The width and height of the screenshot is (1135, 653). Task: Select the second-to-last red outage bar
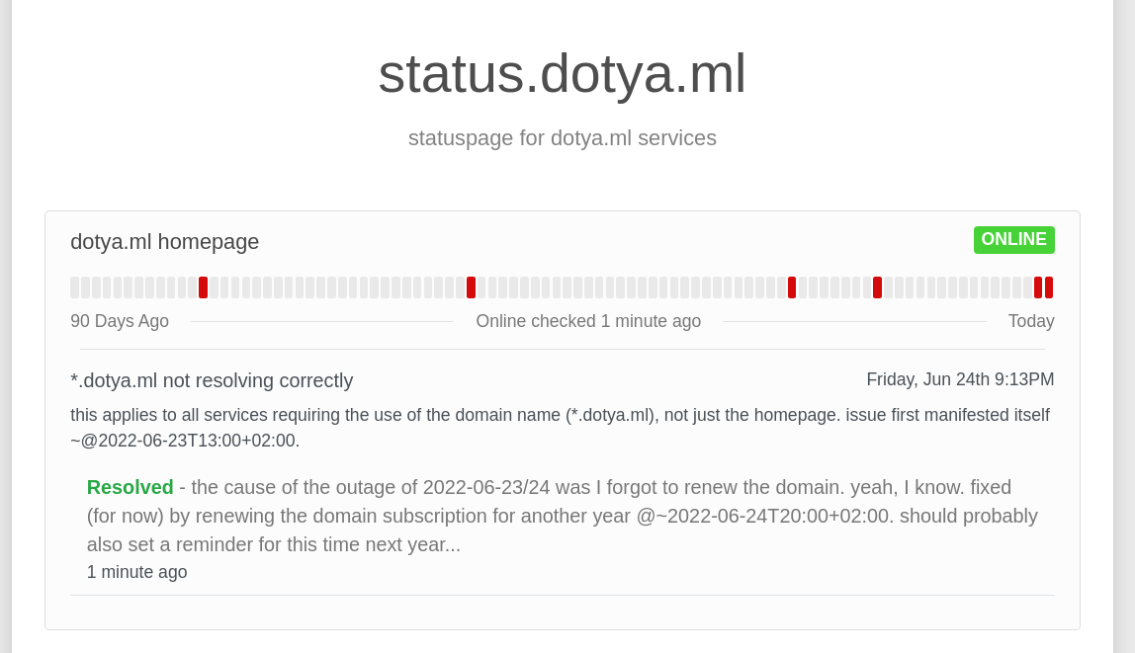[1038, 287]
